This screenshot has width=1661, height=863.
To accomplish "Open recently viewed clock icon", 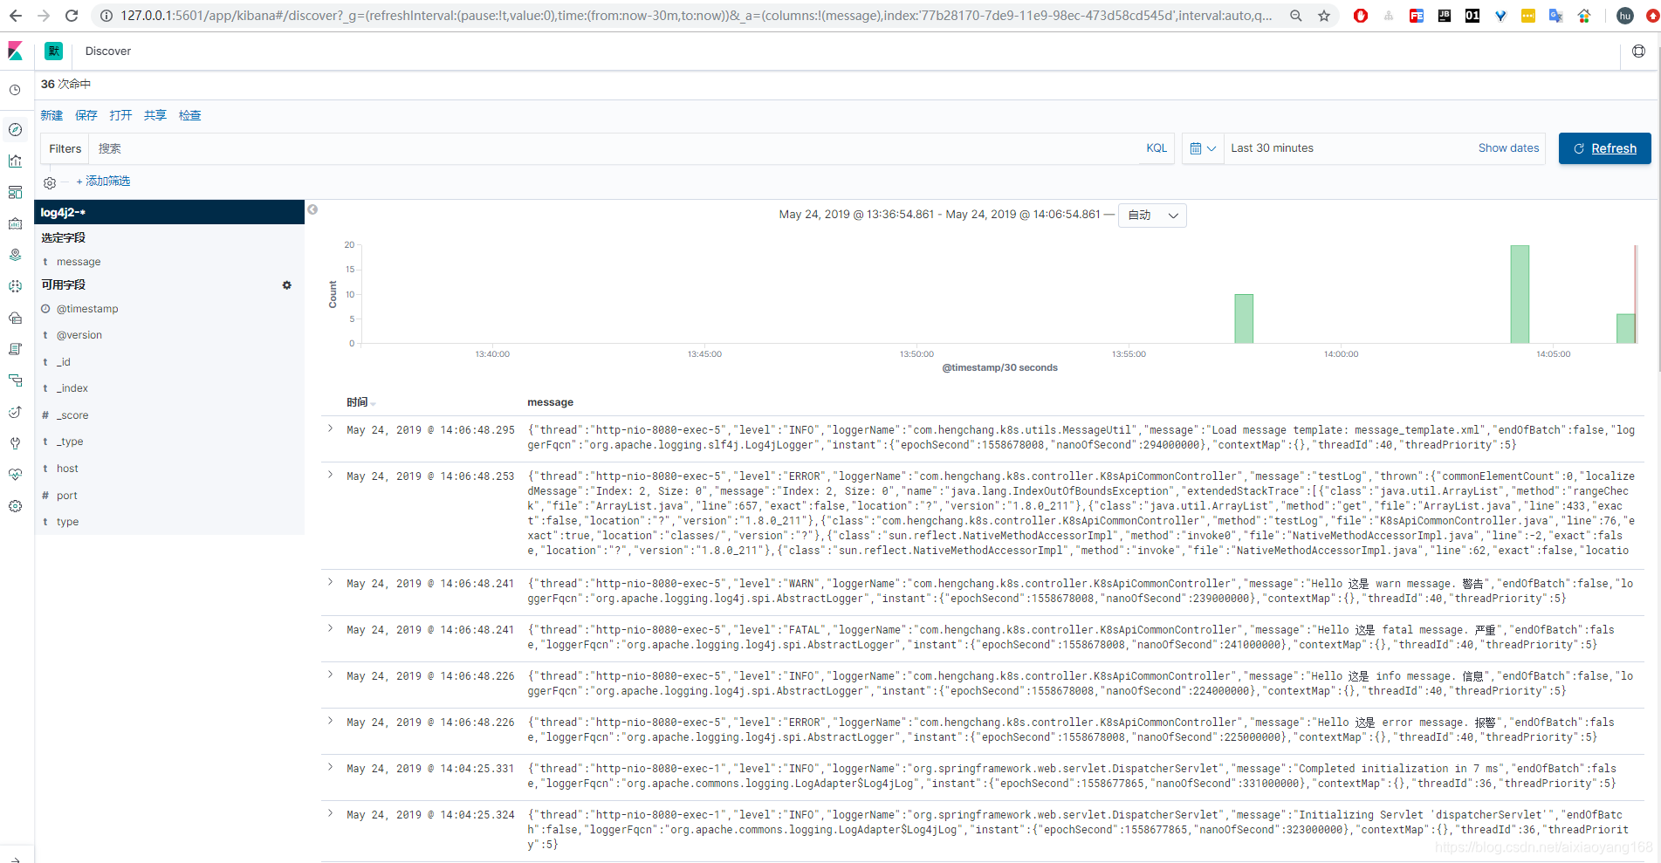I will coord(16,90).
